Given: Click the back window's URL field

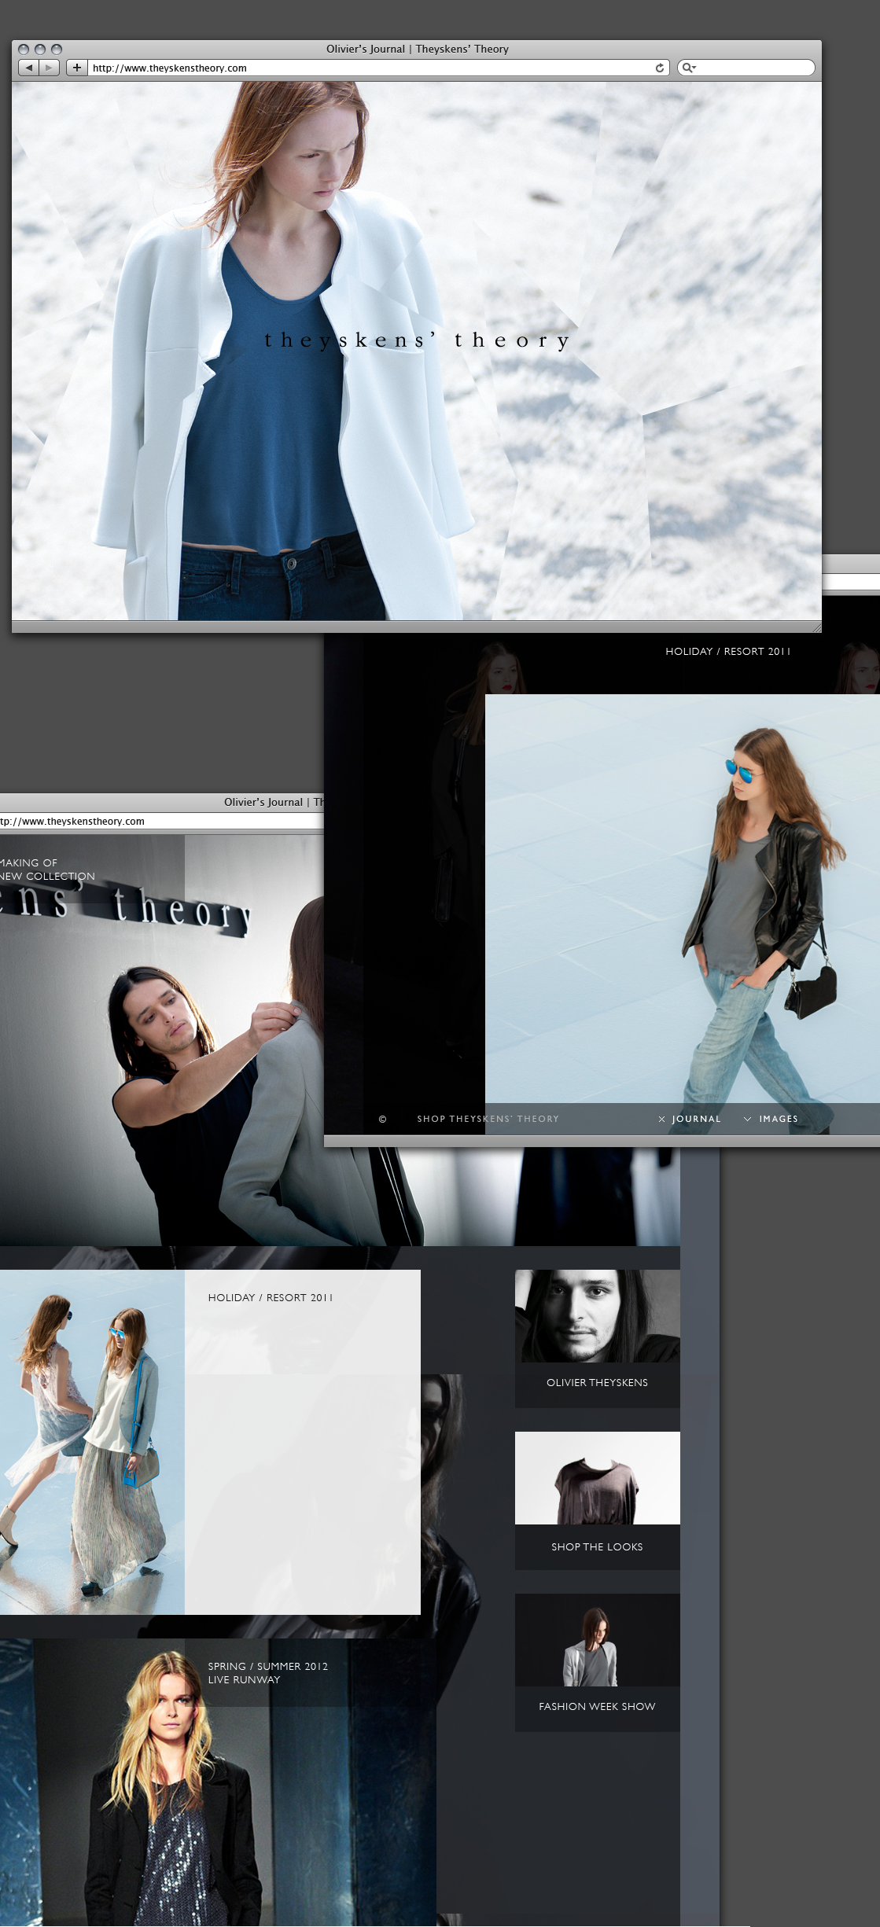Looking at the screenshot, I should pos(161,821).
